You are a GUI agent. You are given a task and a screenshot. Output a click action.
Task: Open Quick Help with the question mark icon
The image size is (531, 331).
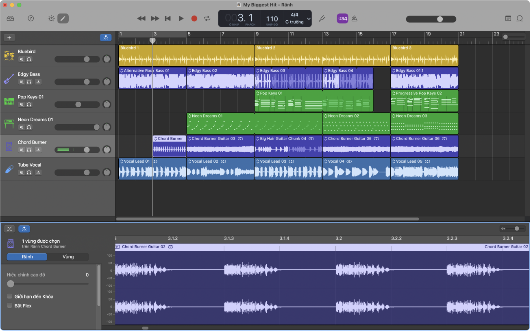[30, 18]
